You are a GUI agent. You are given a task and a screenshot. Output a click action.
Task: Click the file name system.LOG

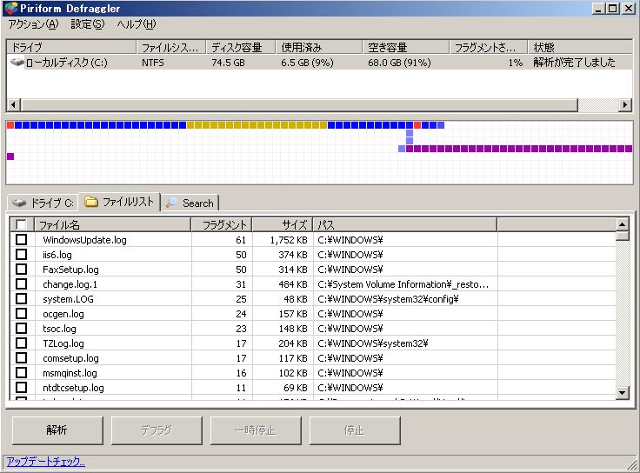(x=68, y=299)
